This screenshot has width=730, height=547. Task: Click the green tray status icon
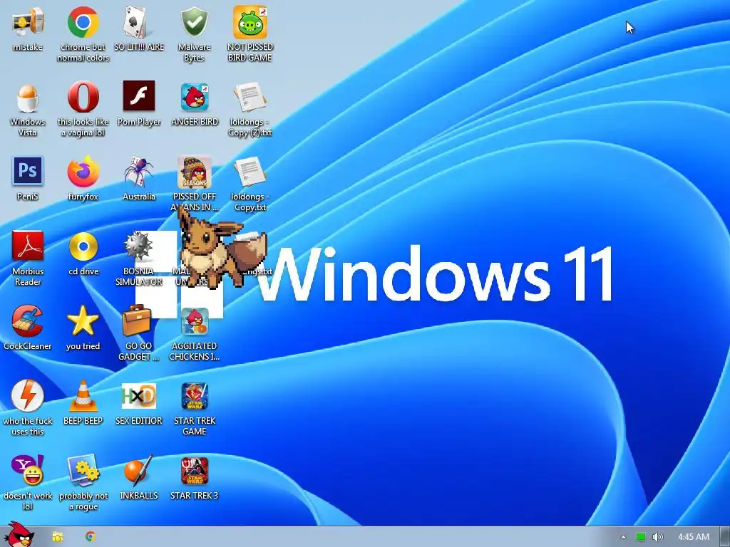point(641,537)
